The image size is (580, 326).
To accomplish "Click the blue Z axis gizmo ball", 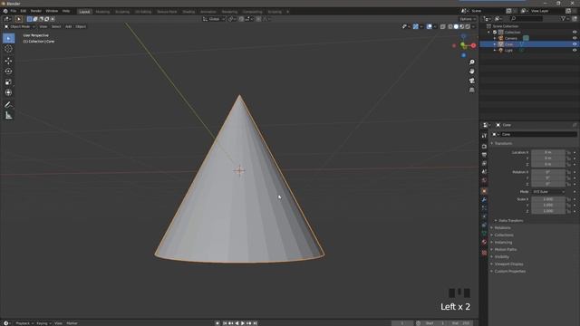I will (x=463, y=55).
